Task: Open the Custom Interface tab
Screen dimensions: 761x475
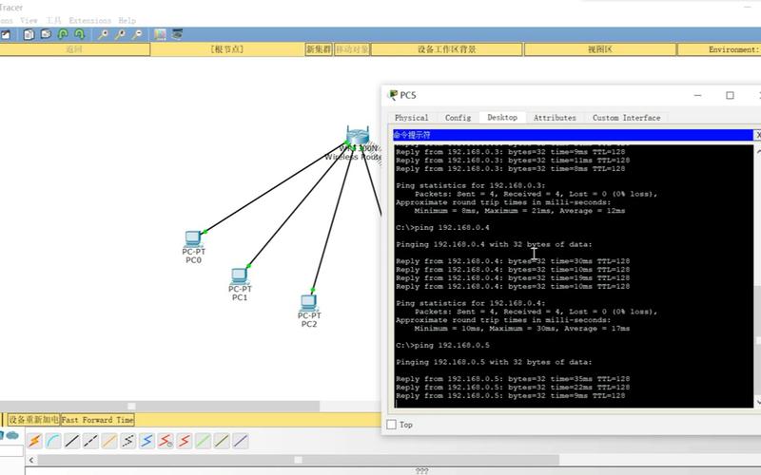Action: click(626, 118)
